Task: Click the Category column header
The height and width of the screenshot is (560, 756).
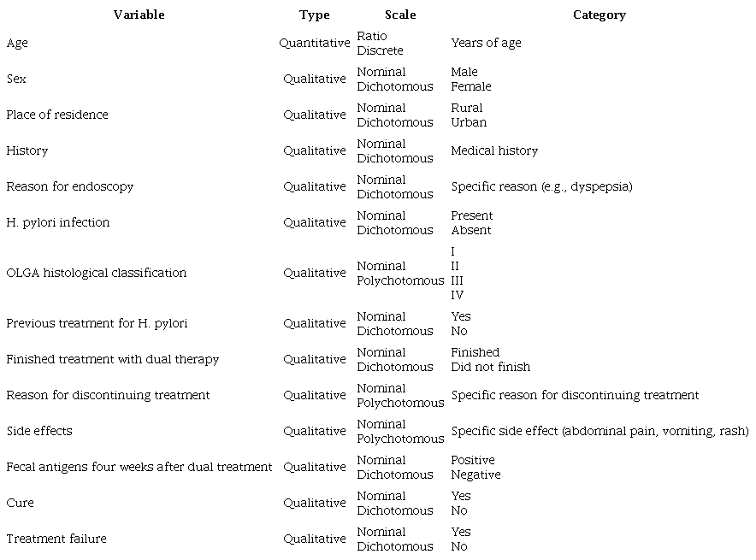Action: click(x=599, y=15)
